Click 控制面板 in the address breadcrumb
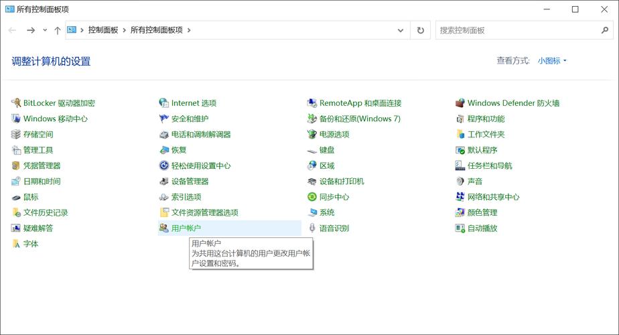 tap(103, 30)
